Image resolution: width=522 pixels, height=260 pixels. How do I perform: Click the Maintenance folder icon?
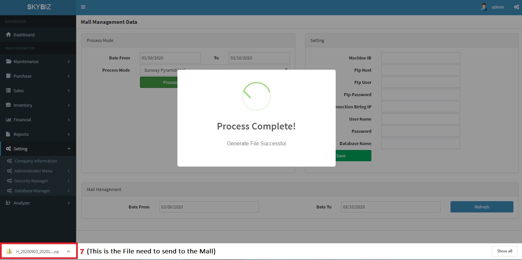[9, 61]
